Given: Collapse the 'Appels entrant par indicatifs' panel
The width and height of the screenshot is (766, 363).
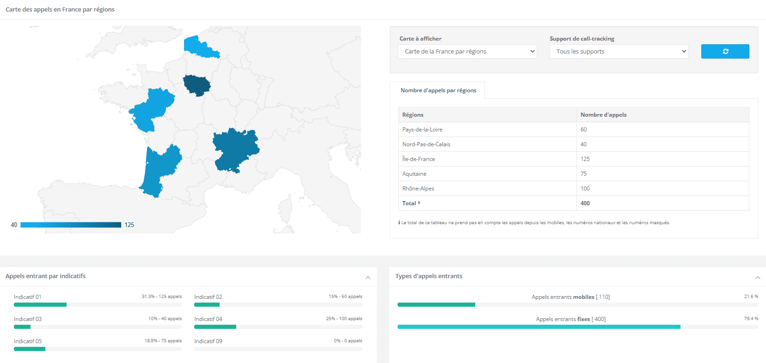Looking at the screenshot, I should [368, 277].
